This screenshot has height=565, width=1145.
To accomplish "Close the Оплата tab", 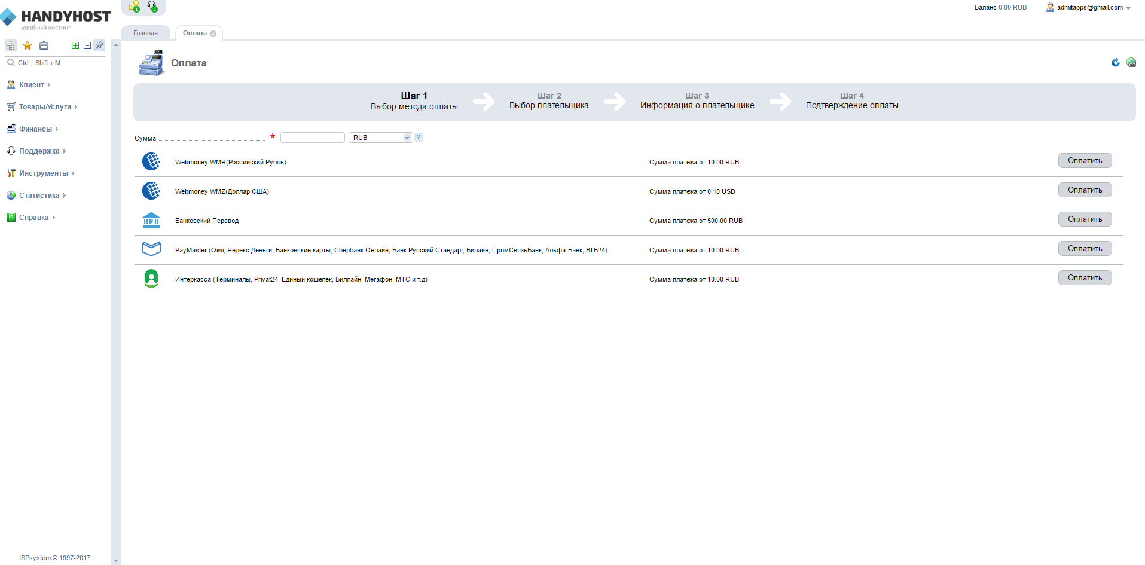I will pyautogui.click(x=213, y=33).
